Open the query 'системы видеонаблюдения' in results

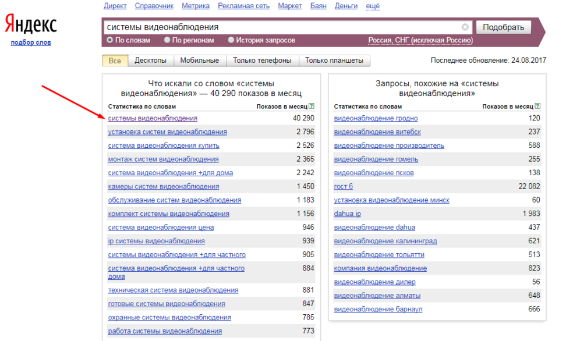[x=153, y=118]
